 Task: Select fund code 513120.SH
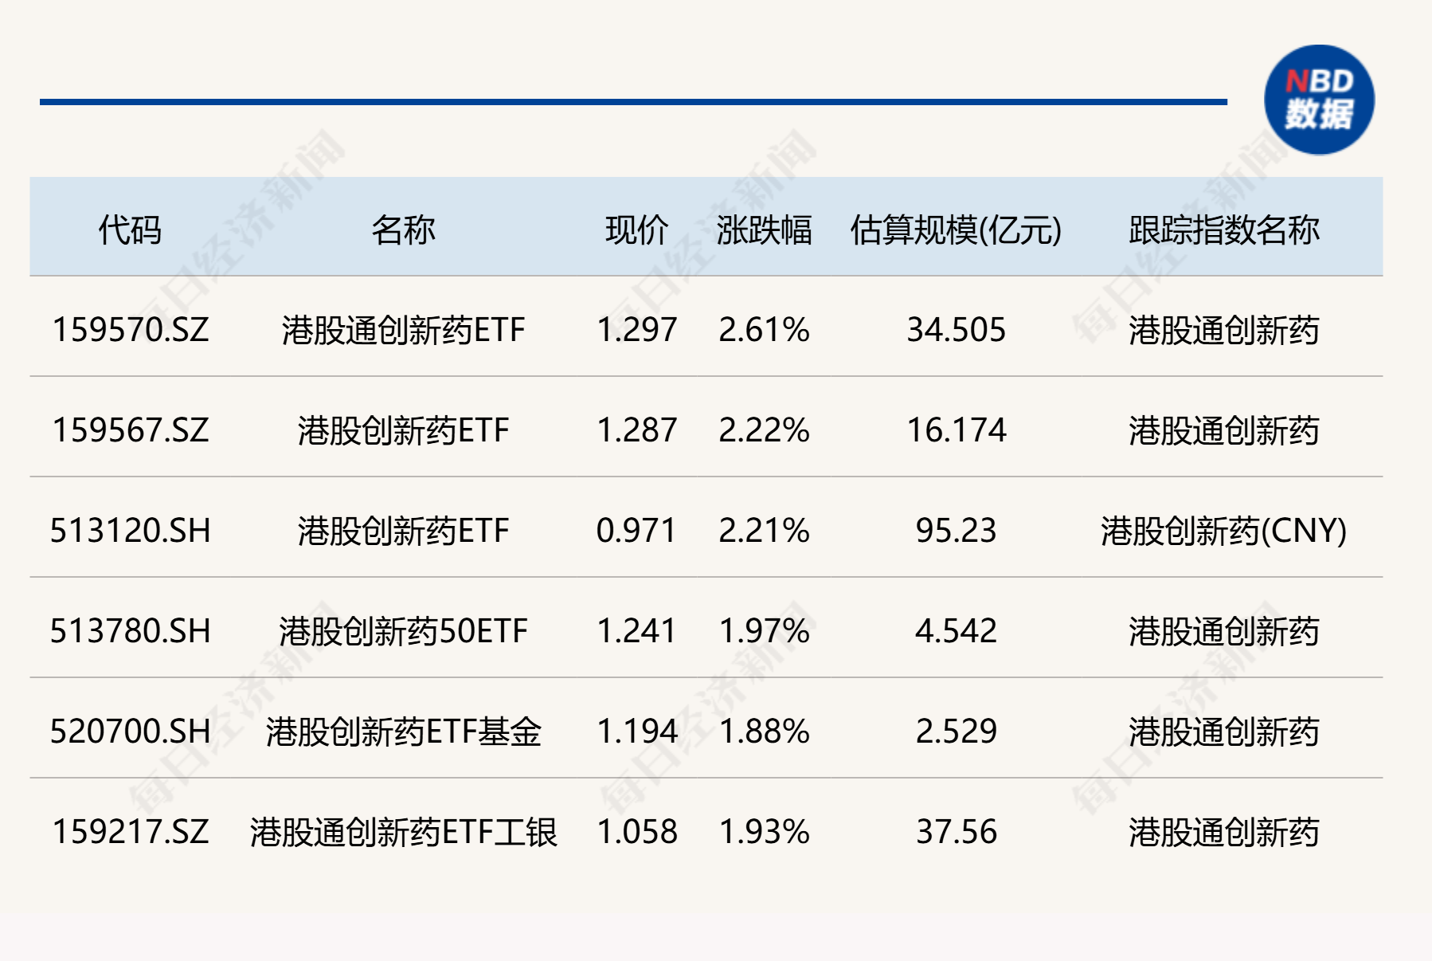(x=131, y=531)
